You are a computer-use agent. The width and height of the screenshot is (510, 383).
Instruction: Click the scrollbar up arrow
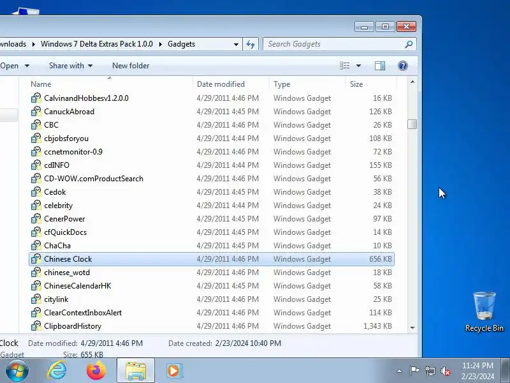point(412,82)
